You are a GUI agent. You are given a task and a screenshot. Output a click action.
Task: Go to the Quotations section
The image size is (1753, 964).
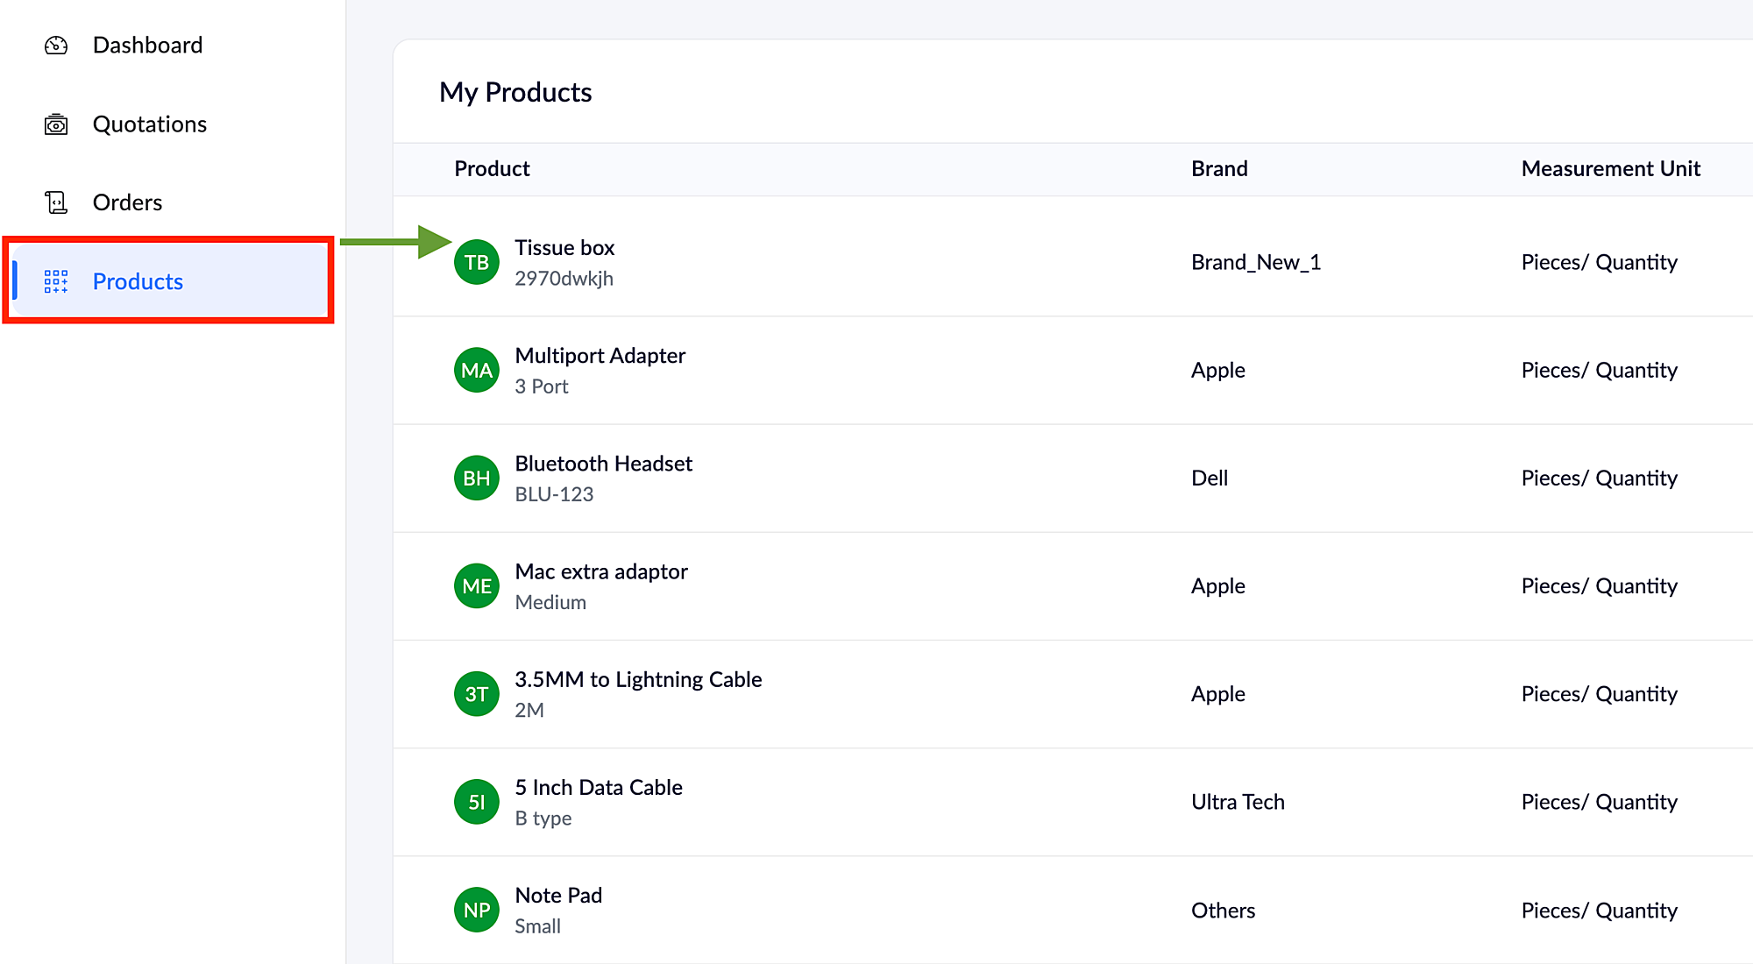pos(149,124)
